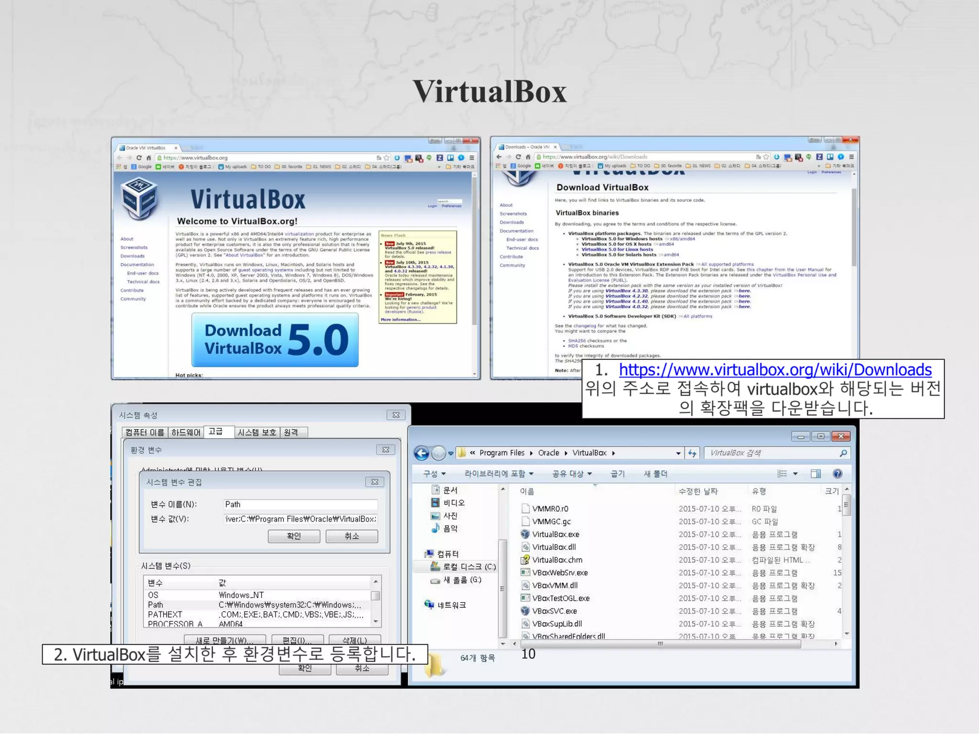Open Chrome menu in Downloads browser window
This screenshot has width=979, height=734.
851,157
